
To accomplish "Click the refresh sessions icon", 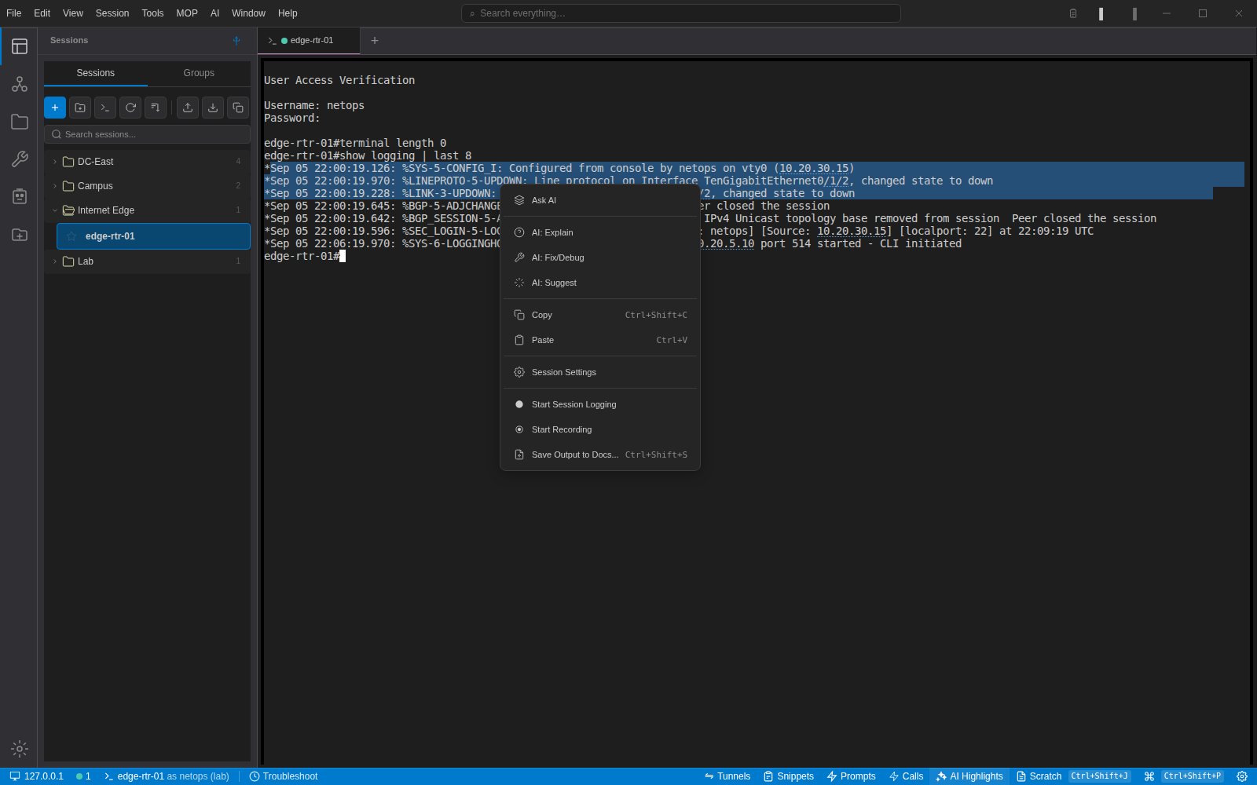I will click(130, 108).
